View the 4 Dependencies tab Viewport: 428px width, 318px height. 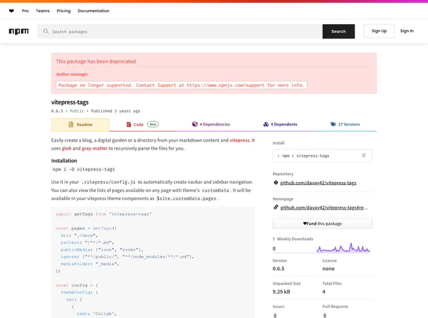pyautogui.click(x=211, y=125)
